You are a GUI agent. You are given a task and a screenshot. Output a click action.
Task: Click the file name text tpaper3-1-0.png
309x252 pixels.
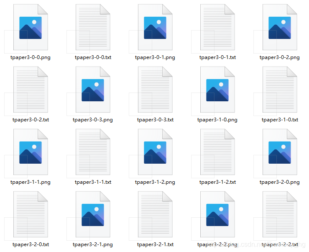pos(217,120)
